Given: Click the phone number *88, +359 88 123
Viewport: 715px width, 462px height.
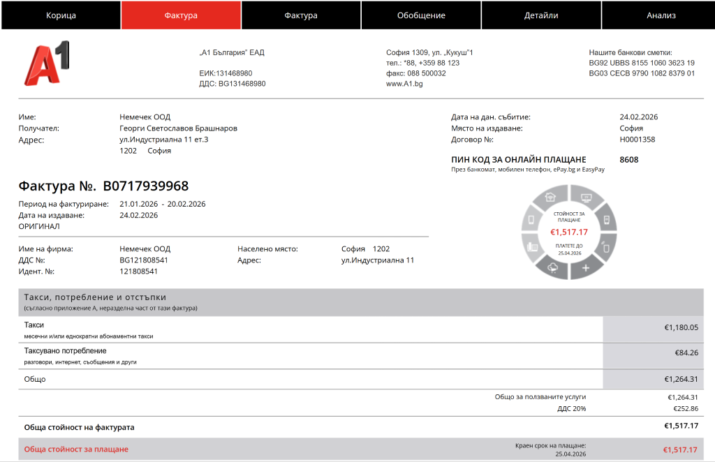Looking at the screenshot, I should tap(422, 63).
